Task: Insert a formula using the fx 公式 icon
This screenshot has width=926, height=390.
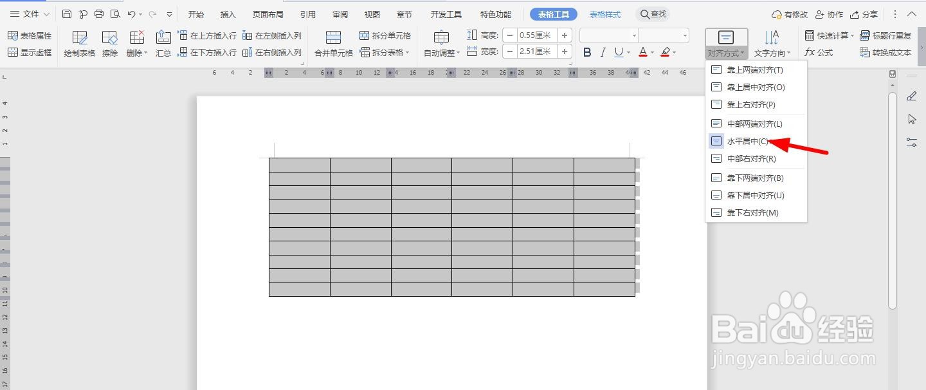Action: [x=818, y=52]
